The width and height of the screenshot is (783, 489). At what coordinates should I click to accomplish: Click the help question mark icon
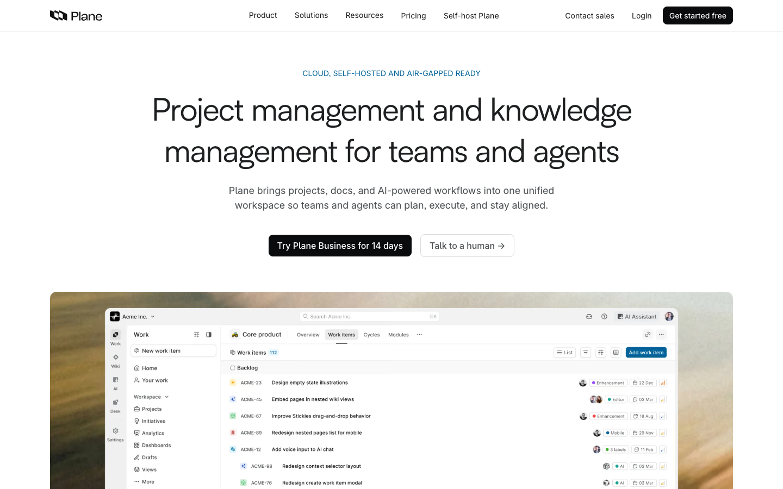click(x=604, y=316)
